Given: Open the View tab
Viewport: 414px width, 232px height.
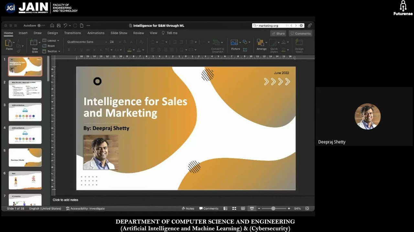Looking at the screenshot, I should pyautogui.click(x=153, y=33).
